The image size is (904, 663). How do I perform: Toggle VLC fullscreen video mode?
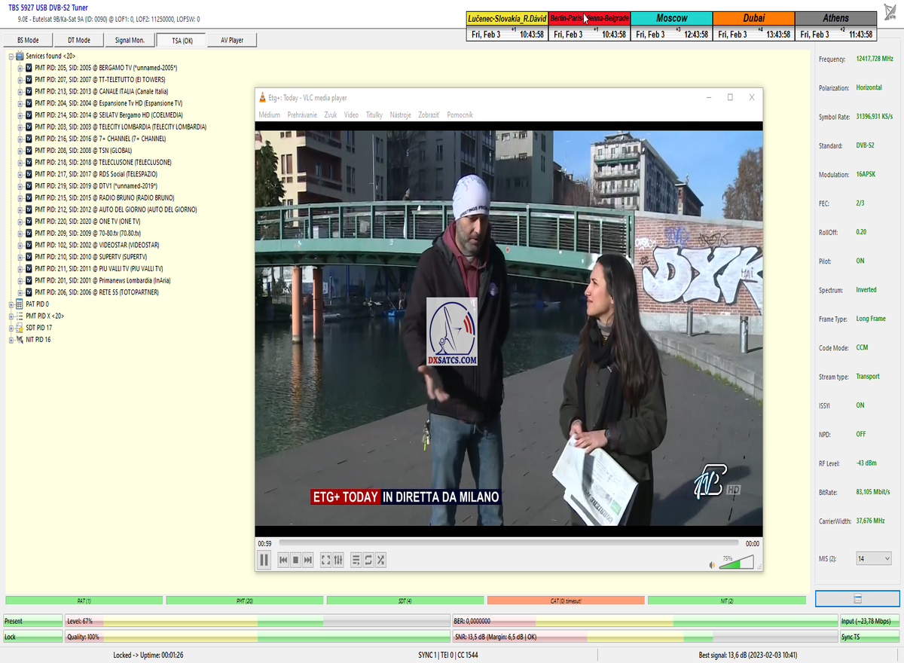(326, 560)
